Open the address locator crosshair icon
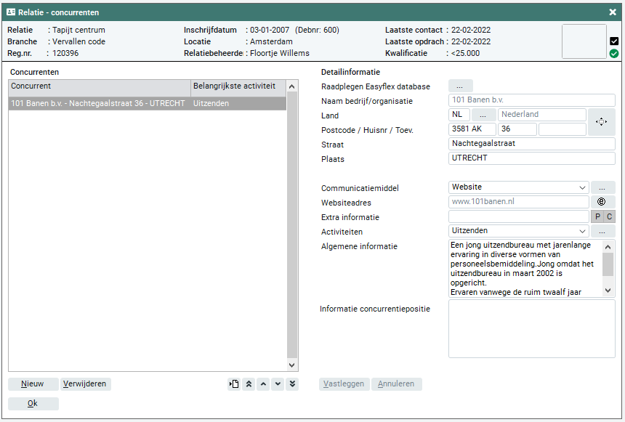The width and height of the screenshot is (625, 422). [601, 122]
